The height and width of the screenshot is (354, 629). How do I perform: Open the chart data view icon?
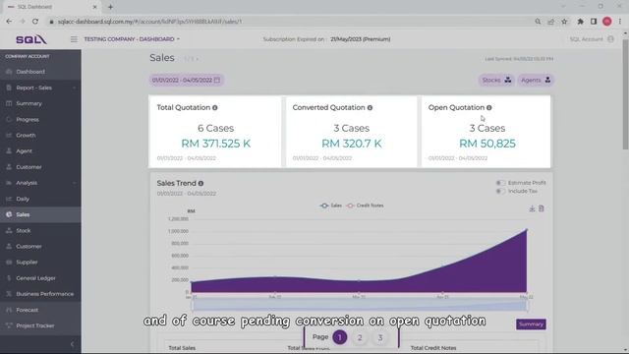click(542, 208)
